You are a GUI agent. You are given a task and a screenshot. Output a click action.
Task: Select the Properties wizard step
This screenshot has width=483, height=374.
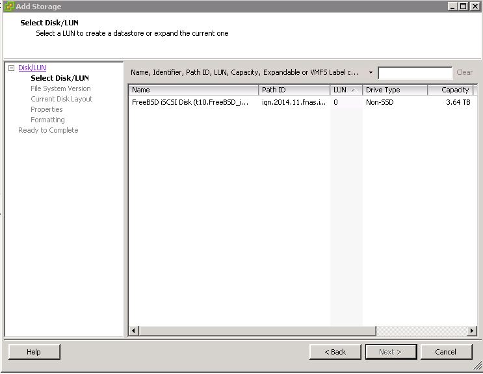point(47,109)
